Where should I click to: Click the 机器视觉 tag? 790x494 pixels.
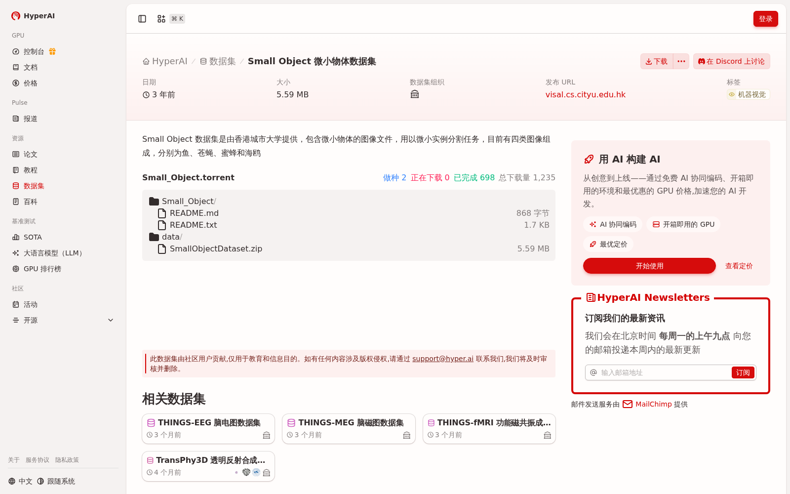pyautogui.click(x=748, y=94)
